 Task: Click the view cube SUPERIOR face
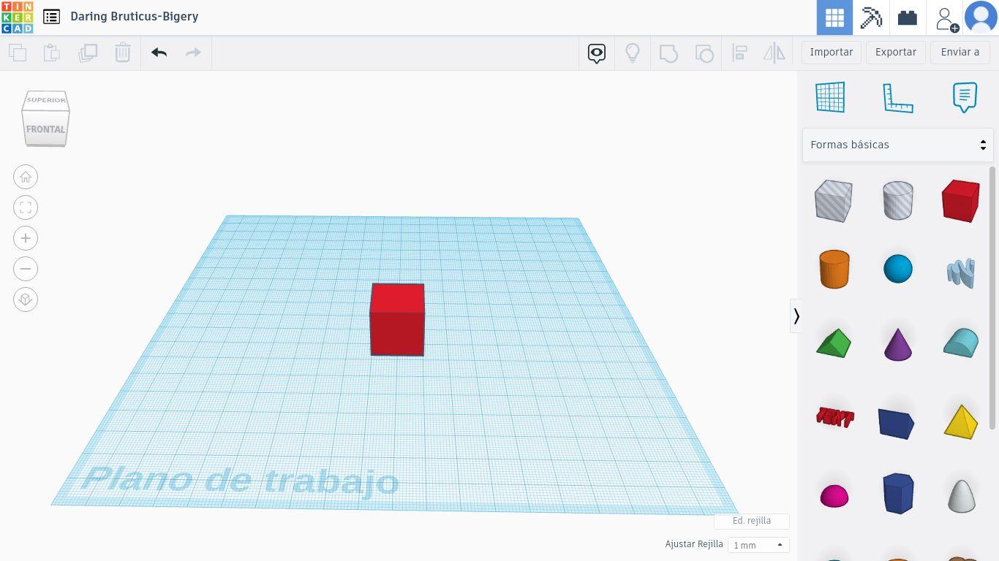(x=46, y=100)
